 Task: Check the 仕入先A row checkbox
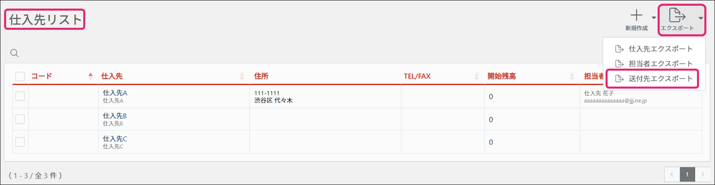pyautogui.click(x=20, y=96)
